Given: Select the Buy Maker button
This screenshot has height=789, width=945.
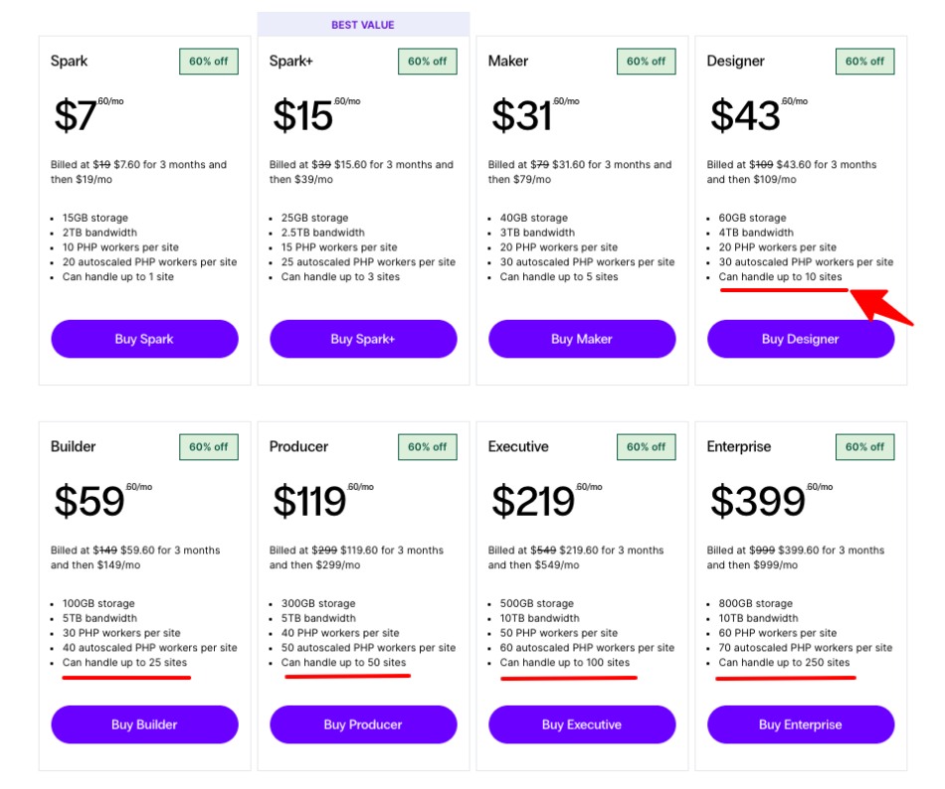Looking at the screenshot, I should click(582, 339).
